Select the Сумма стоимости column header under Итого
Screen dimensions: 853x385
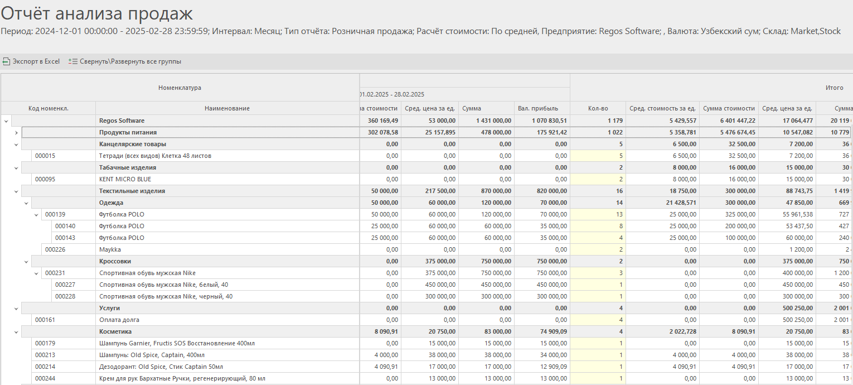[729, 108]
